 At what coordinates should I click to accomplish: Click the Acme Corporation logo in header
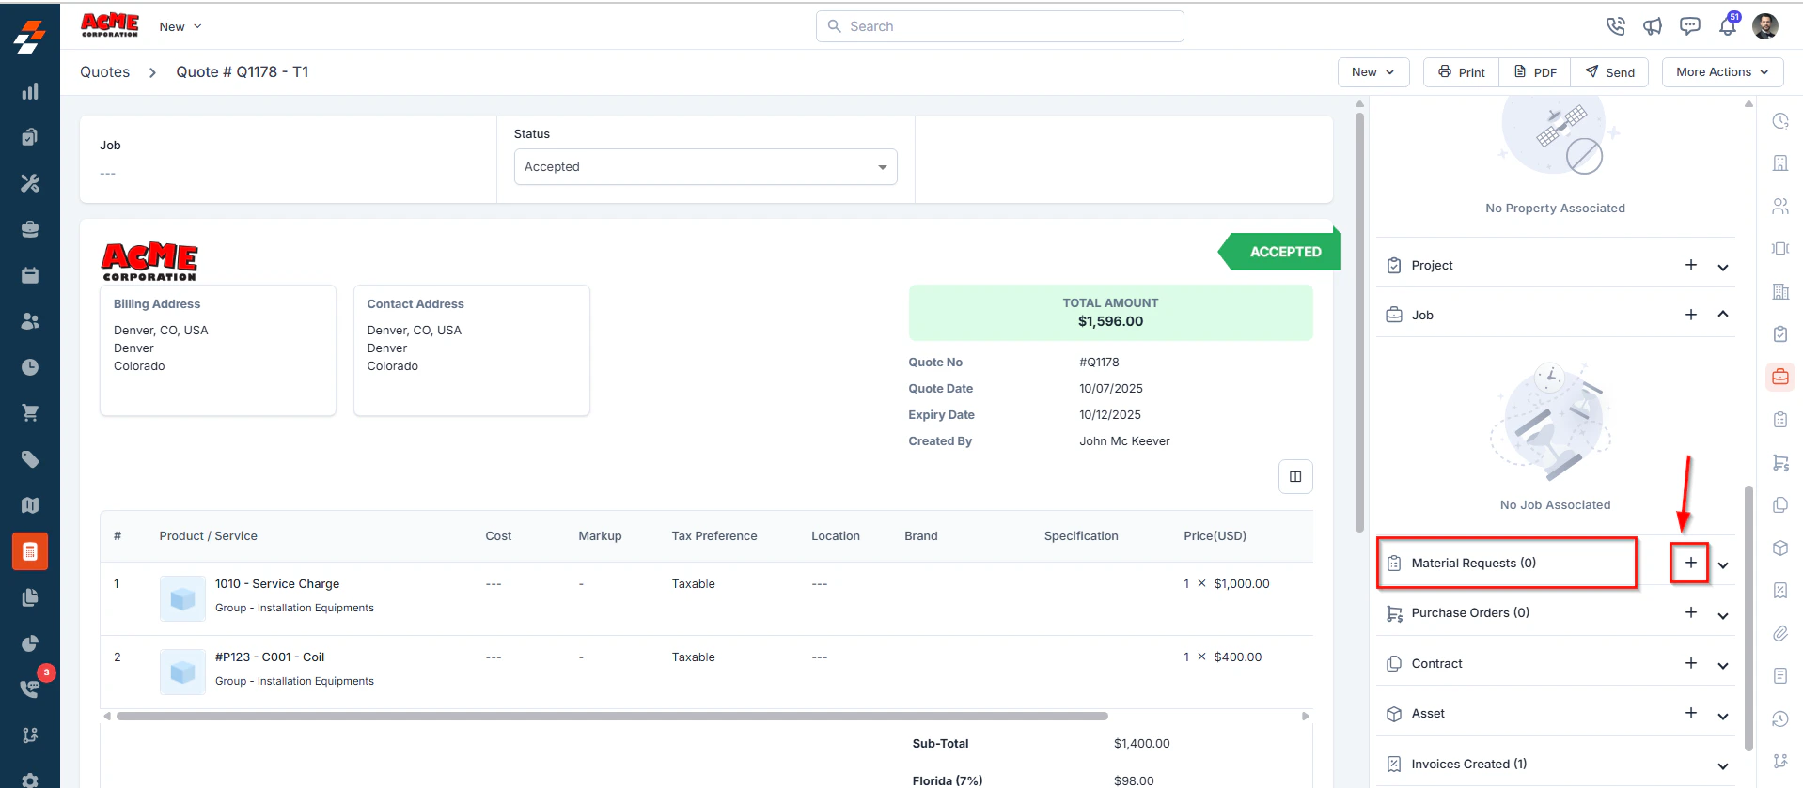(x=110, y=24)
